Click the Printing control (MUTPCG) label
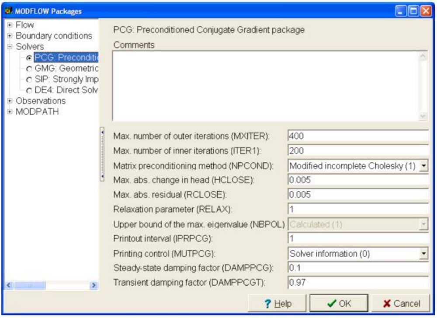Screen dimensions: 437x318 tap(164, 254)
